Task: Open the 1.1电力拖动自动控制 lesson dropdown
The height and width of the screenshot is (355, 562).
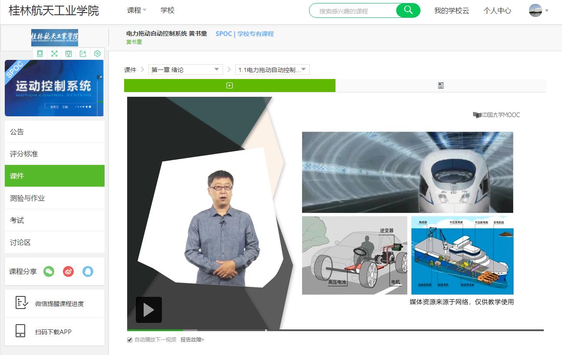Action: pos(272,70)
